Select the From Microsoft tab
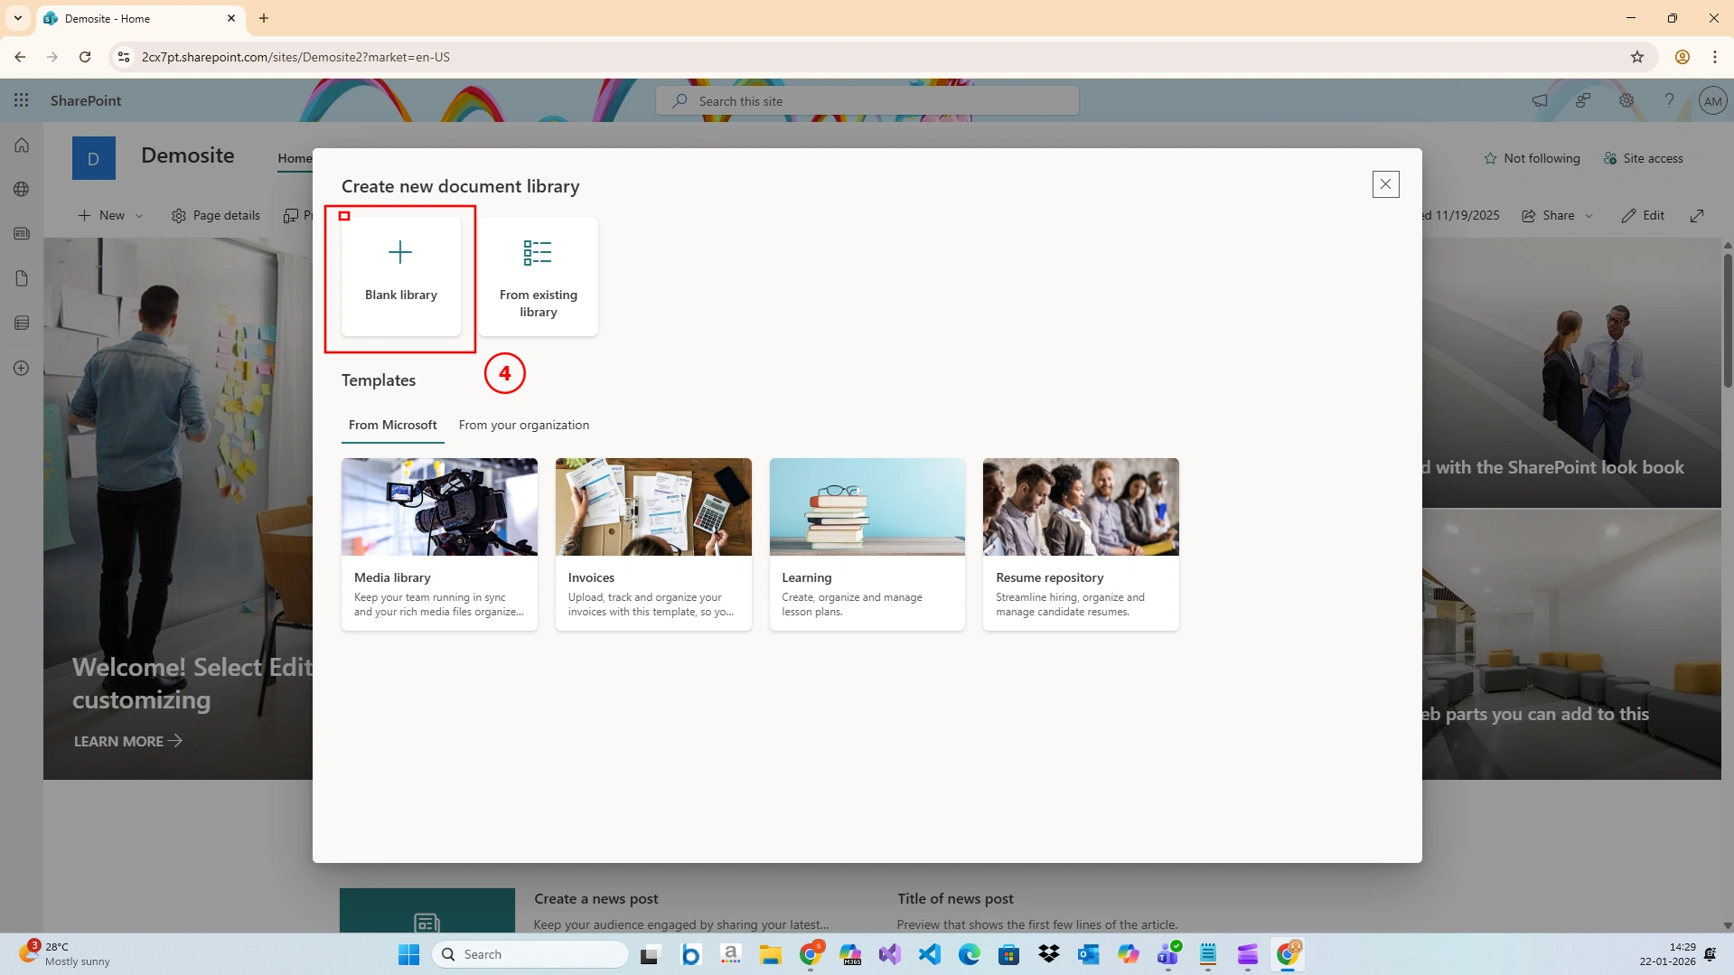 pyautogui.click(x=393, y=425)
